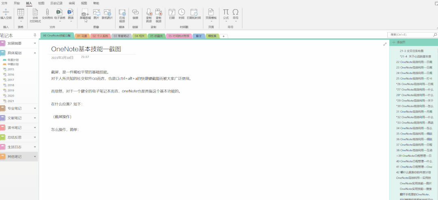Viewport: 438px width, 200px height.
Task: Start 录制音频 audio recording
Action: 149,12
